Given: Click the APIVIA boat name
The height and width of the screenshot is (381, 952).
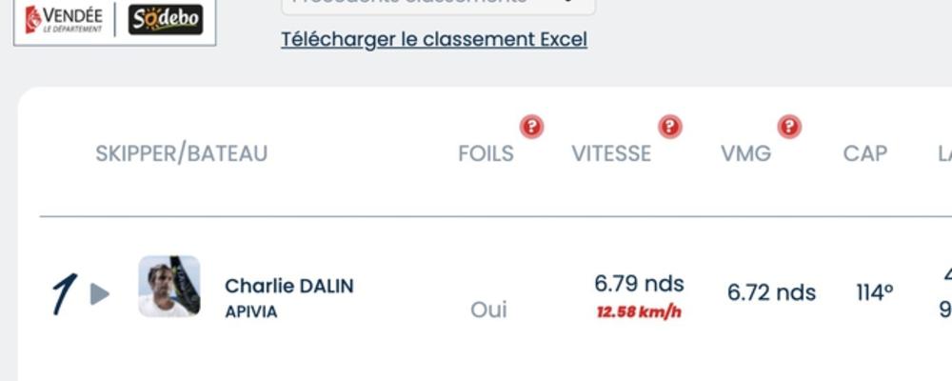Looking at the screenshot, I should click(x=250, y=311).
